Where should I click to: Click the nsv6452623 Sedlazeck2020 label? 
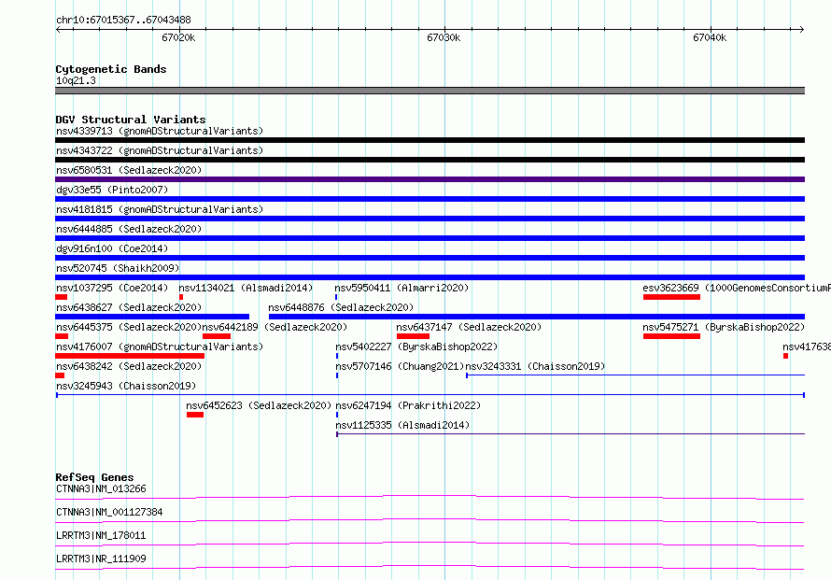pos(259,405)
